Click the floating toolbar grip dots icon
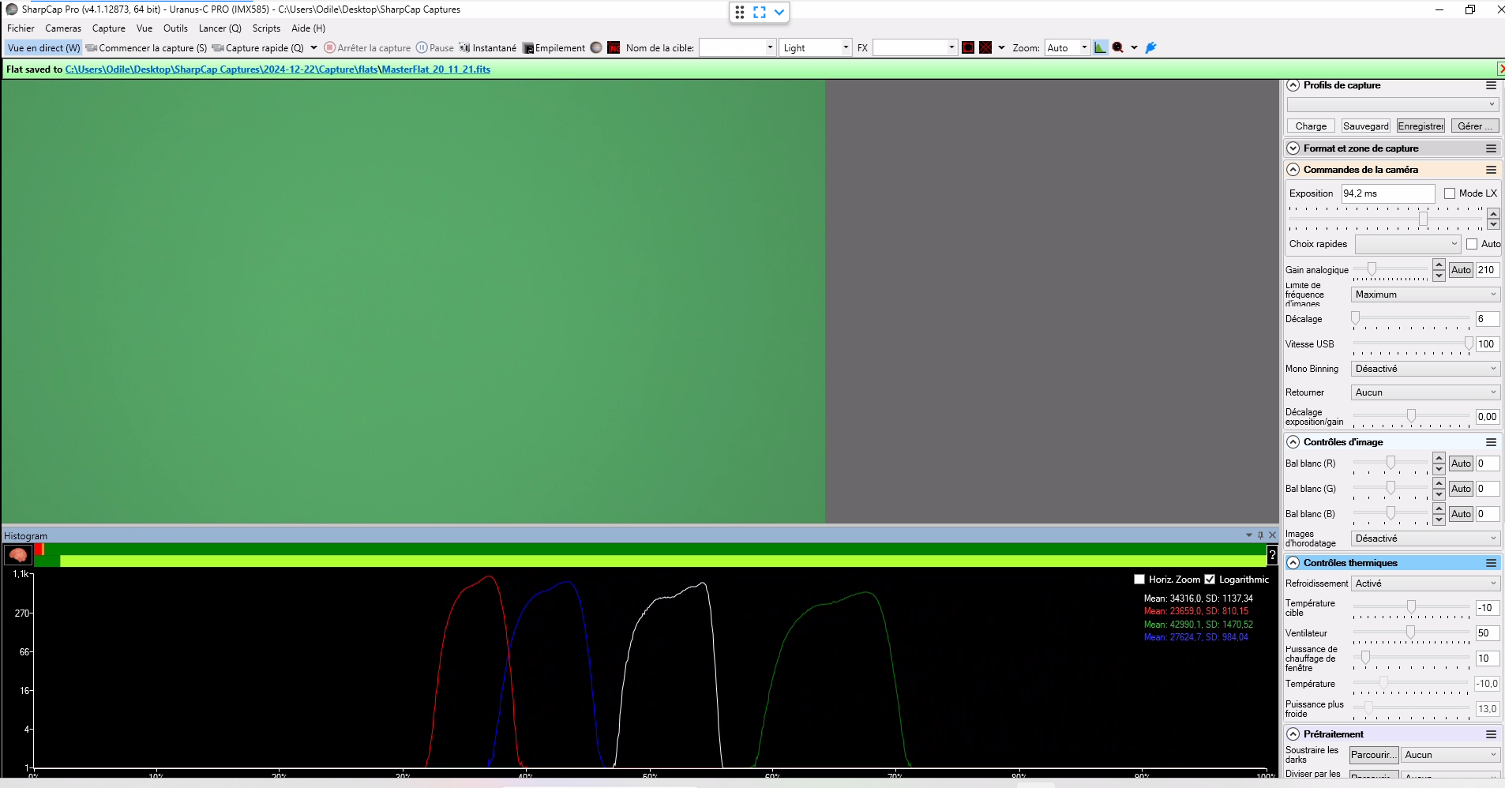The width and height of the screenshot is (1505, 788). coord(740,12)
